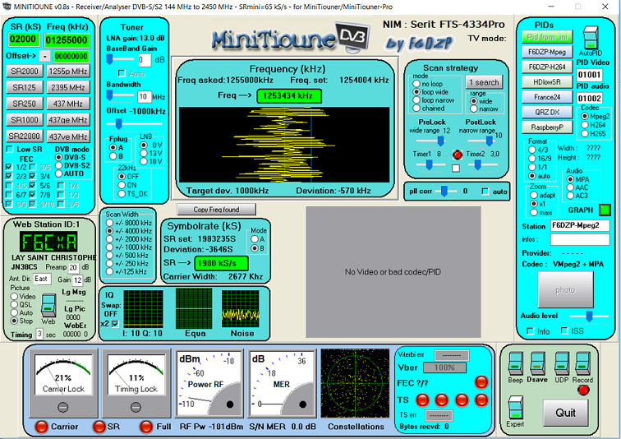The width and height of the screenshot is (621, 439).
Task: Toggle the FEC 1/2 checkbox
Action: click(x=10, y=167)
